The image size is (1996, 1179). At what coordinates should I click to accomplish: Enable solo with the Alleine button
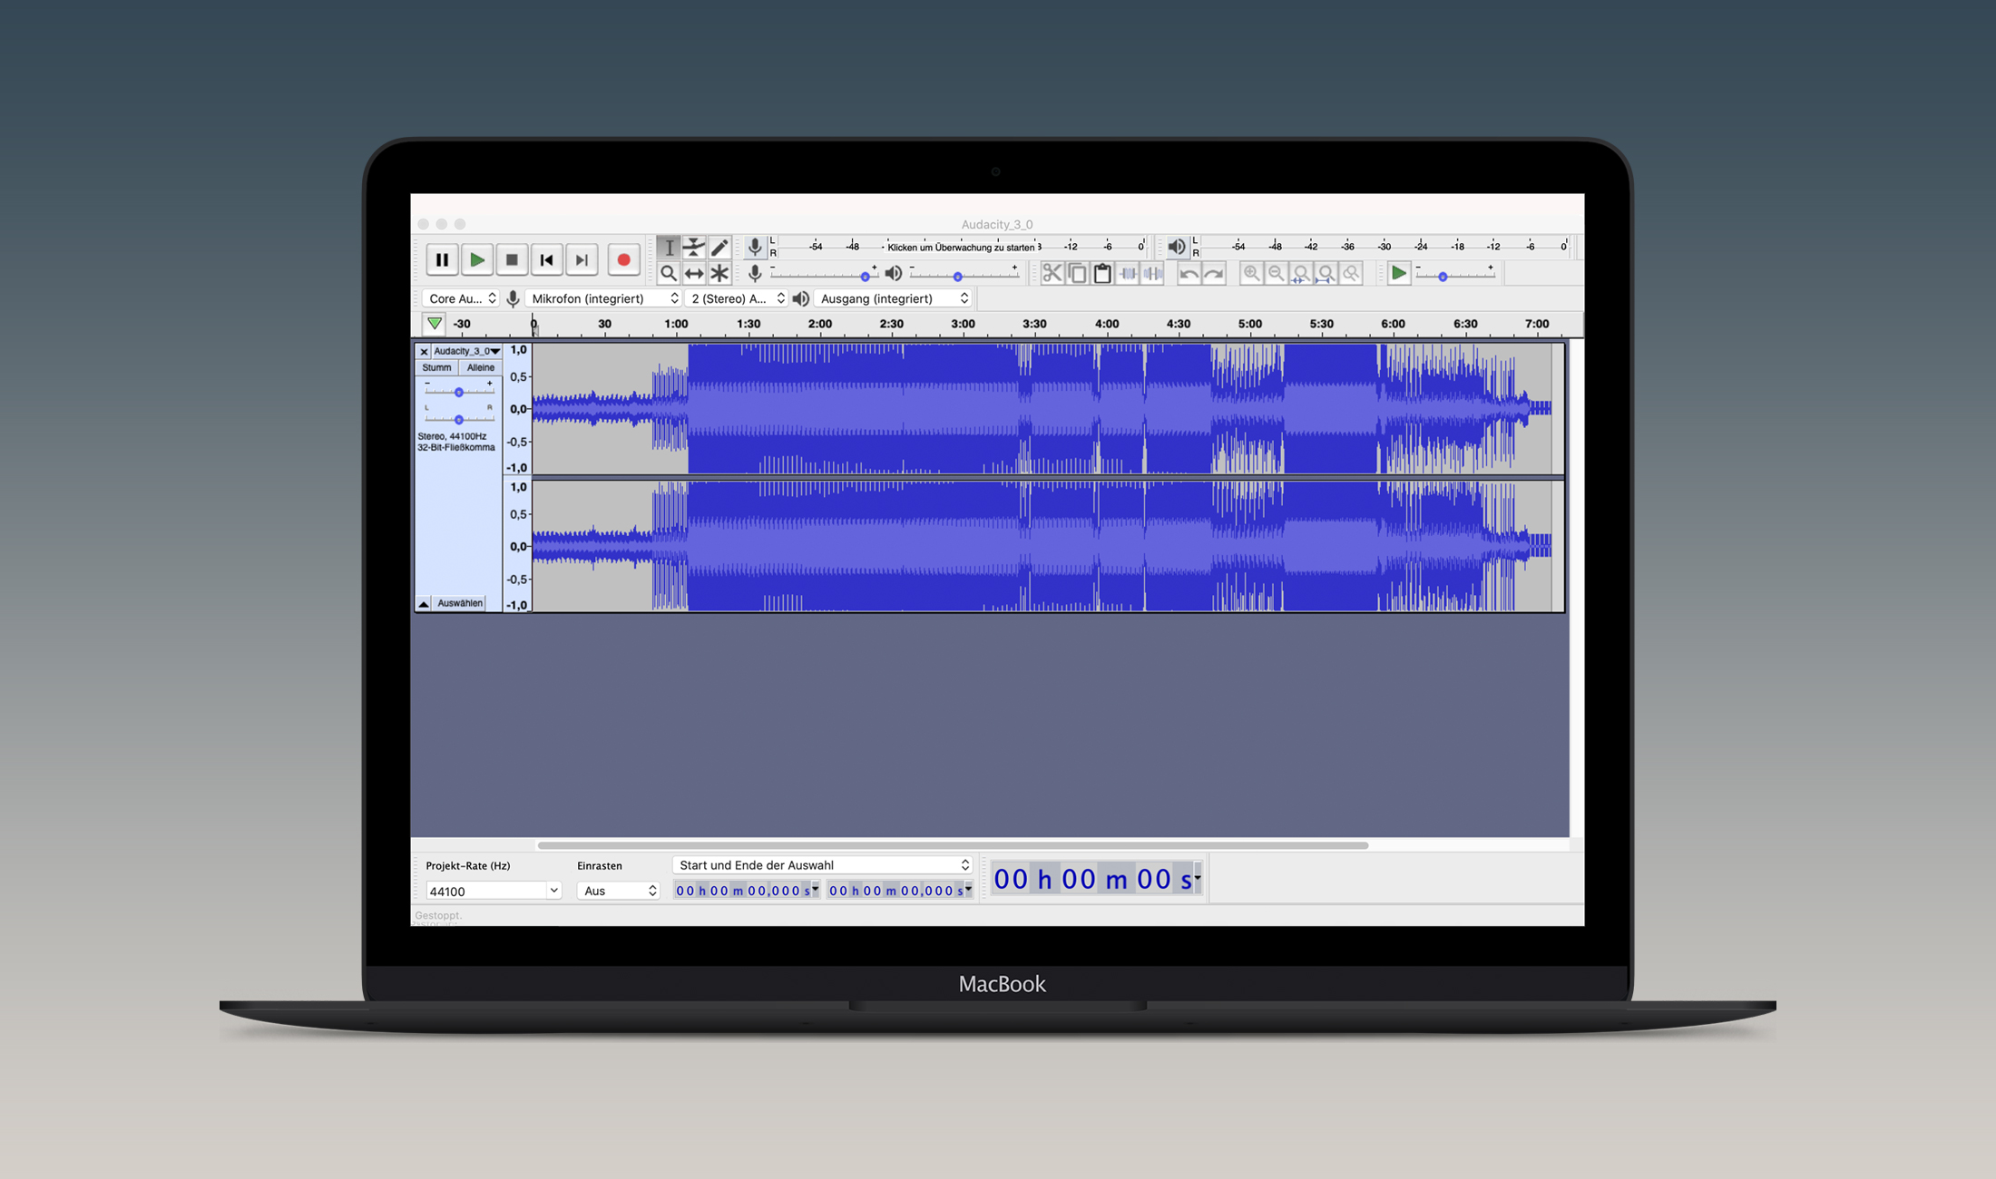pos(481,367)
